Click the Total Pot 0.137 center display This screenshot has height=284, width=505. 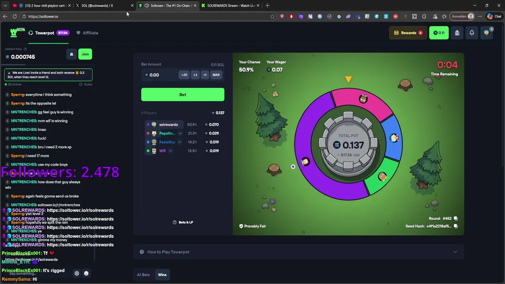click(348, 145)
